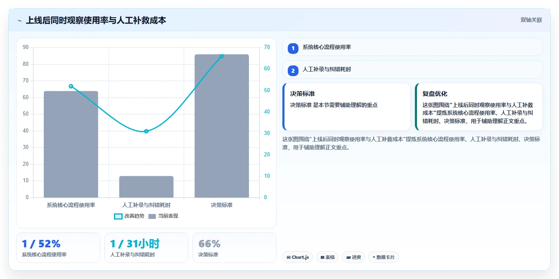Image resolution: width=559 pixels, height=279 pixels.
Task: Select the 系统核心流程使用率 bar
Action: click(71, 144)
